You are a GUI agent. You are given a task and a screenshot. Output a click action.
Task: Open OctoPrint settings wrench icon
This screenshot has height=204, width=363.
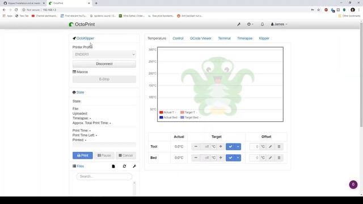(239, 24)
